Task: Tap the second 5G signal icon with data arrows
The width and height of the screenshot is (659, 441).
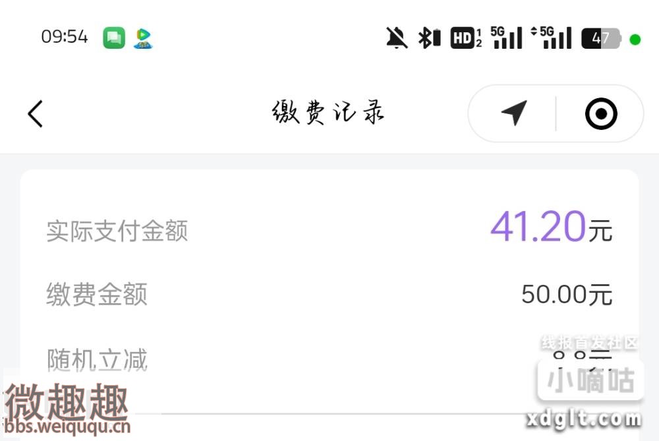Action: click(x=551, y=38)
